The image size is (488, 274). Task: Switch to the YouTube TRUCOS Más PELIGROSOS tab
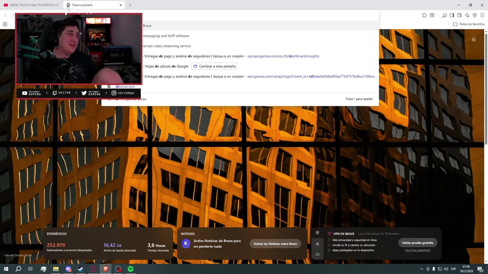pos(31,5)
